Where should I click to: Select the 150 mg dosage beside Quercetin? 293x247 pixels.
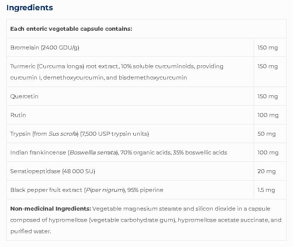point(268,96)
